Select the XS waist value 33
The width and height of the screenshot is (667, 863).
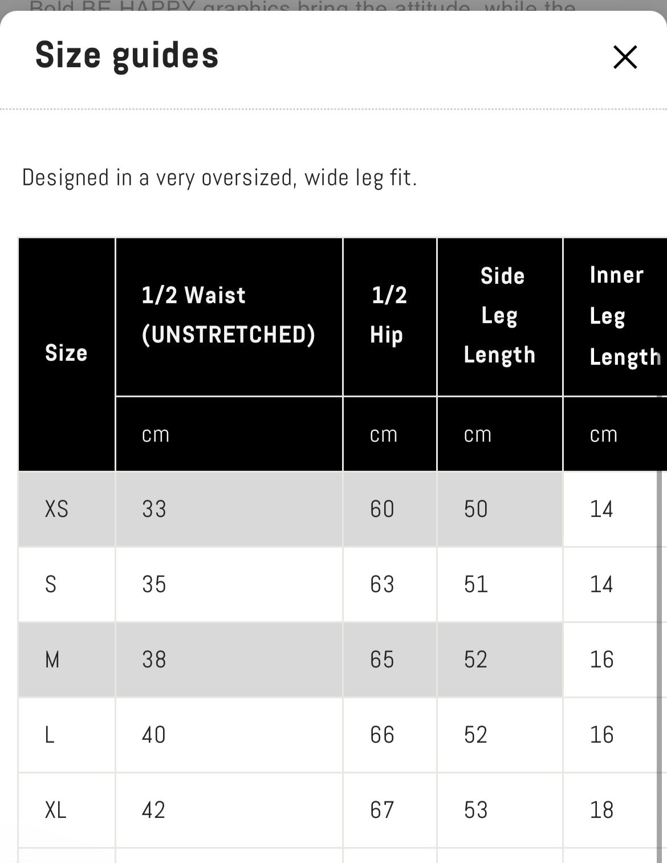coord(154,508)
